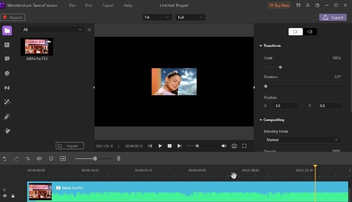This screenshot has width=352, height=202.
Task: Toggle track visibility eye icon
Action: click(x=5, y=196)
